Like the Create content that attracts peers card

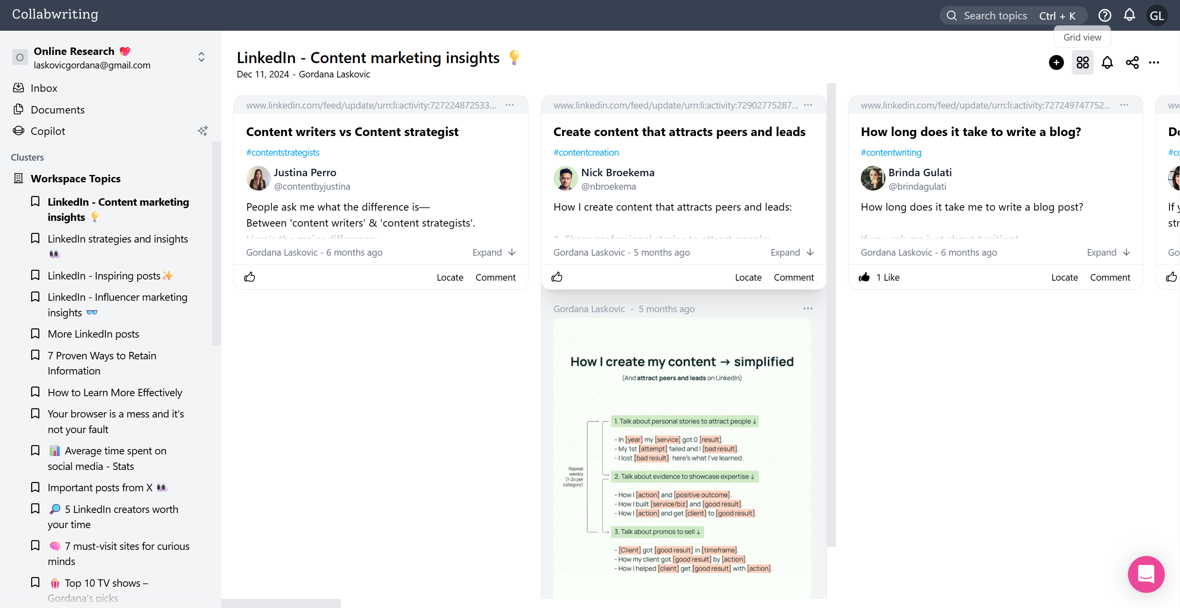[x=557, y=277]
